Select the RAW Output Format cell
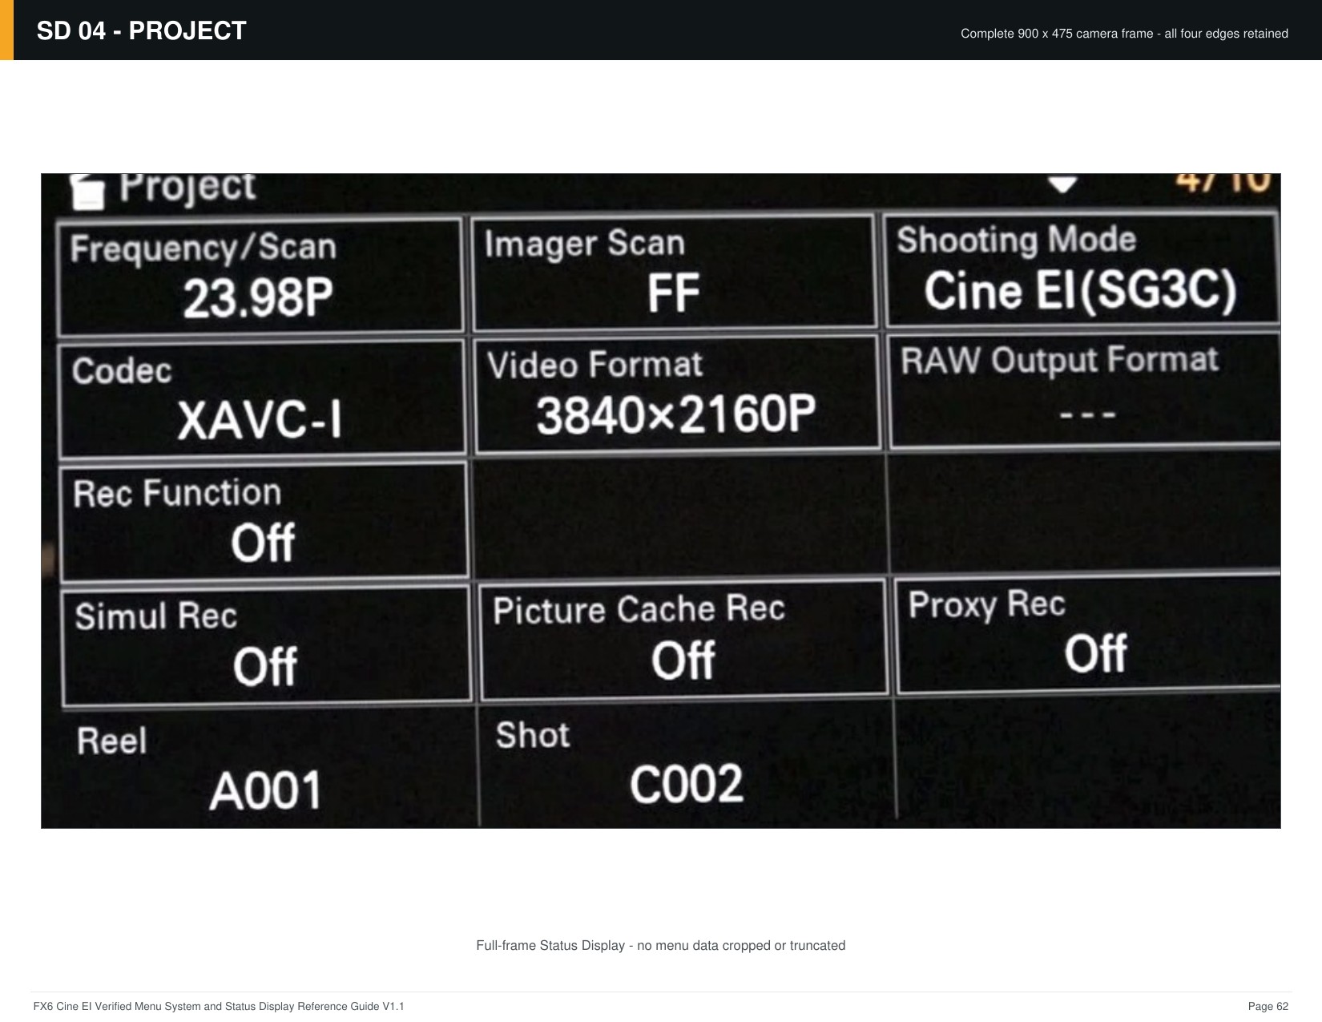 point(1084,390)
